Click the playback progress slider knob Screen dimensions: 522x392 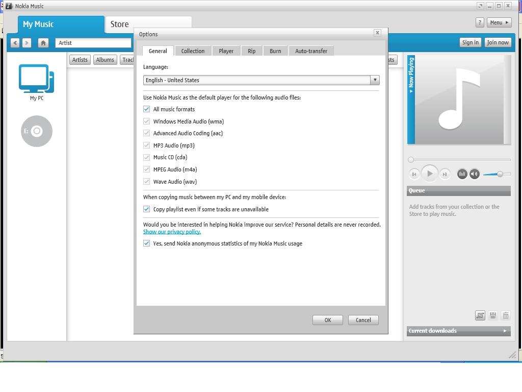click(411, 160)
